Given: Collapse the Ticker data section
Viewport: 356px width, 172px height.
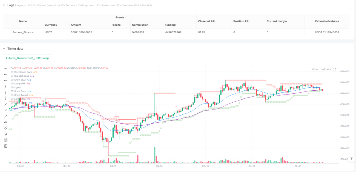Looking at the screenshot, I should point(4,49).
